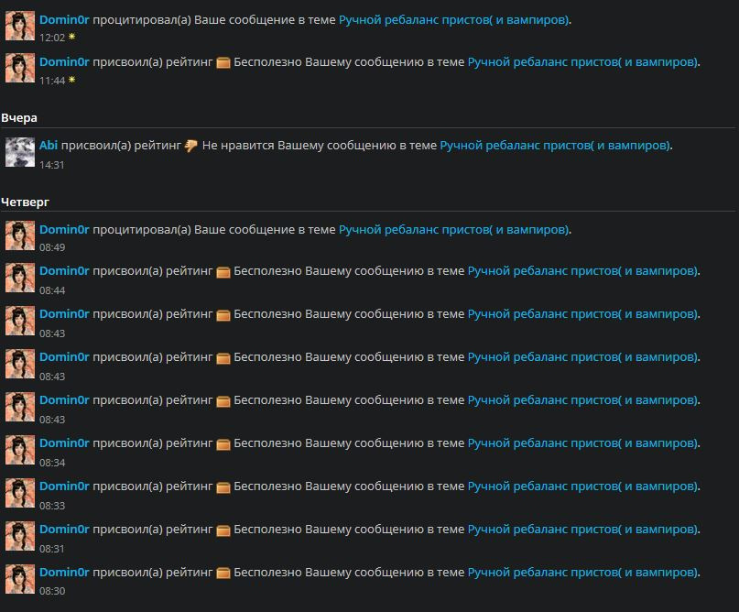
Task: Open topic Ручной ребаланс пристов in Abi's notification
Action: (555, 146)
